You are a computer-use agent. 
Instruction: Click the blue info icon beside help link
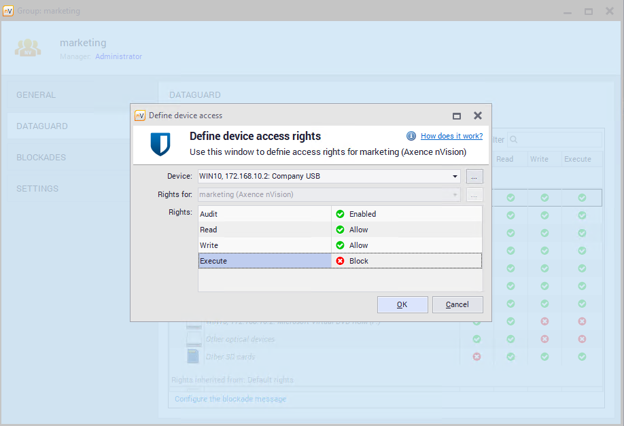(411, 136)
